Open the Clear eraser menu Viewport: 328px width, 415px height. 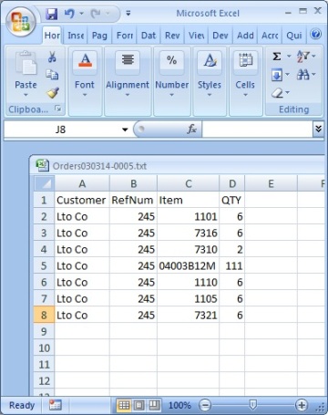(280, 93)
